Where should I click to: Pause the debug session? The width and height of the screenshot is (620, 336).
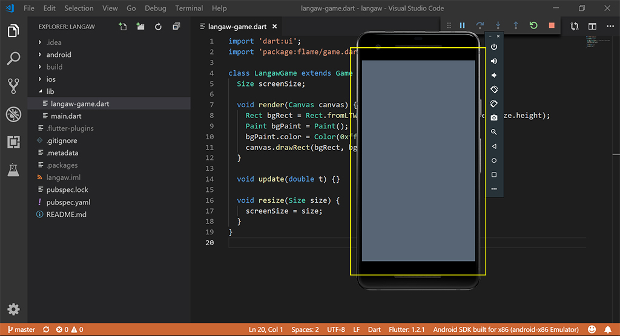462,25
